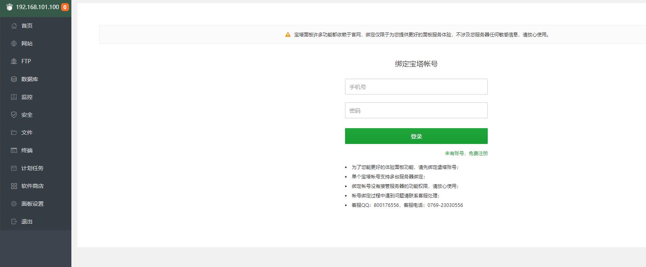Click the monitoring chart icon beside 监控
Viewport: 646px width, 267px height.
click(x=14, y=97)
